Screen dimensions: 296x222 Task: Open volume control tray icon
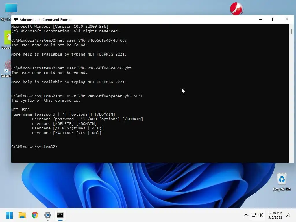[x=261, y=215]
